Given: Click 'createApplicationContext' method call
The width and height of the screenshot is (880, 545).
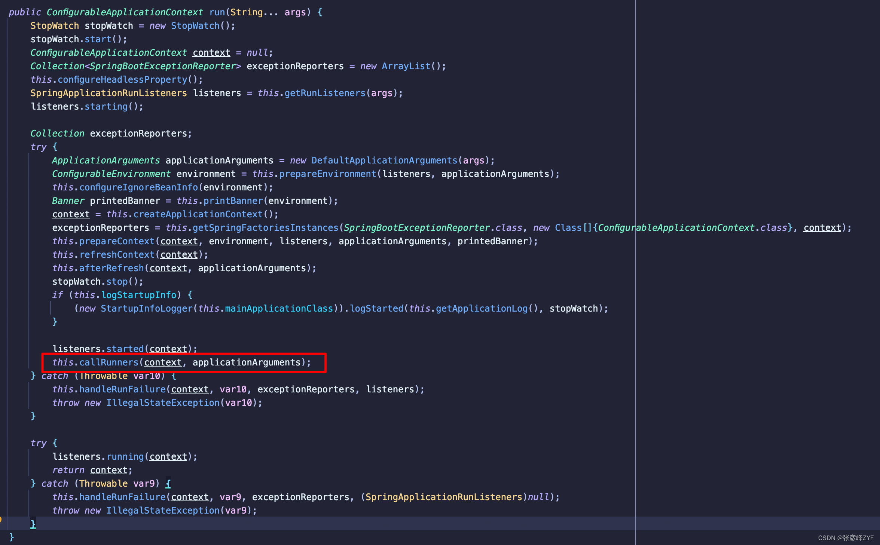Looking at the screenshot, I should click(198, 214).
